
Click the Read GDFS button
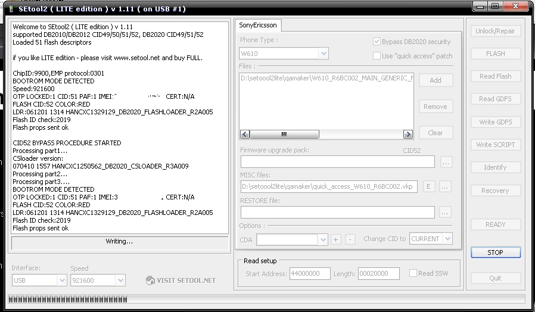pyautogui.click(x=496, y=99)
